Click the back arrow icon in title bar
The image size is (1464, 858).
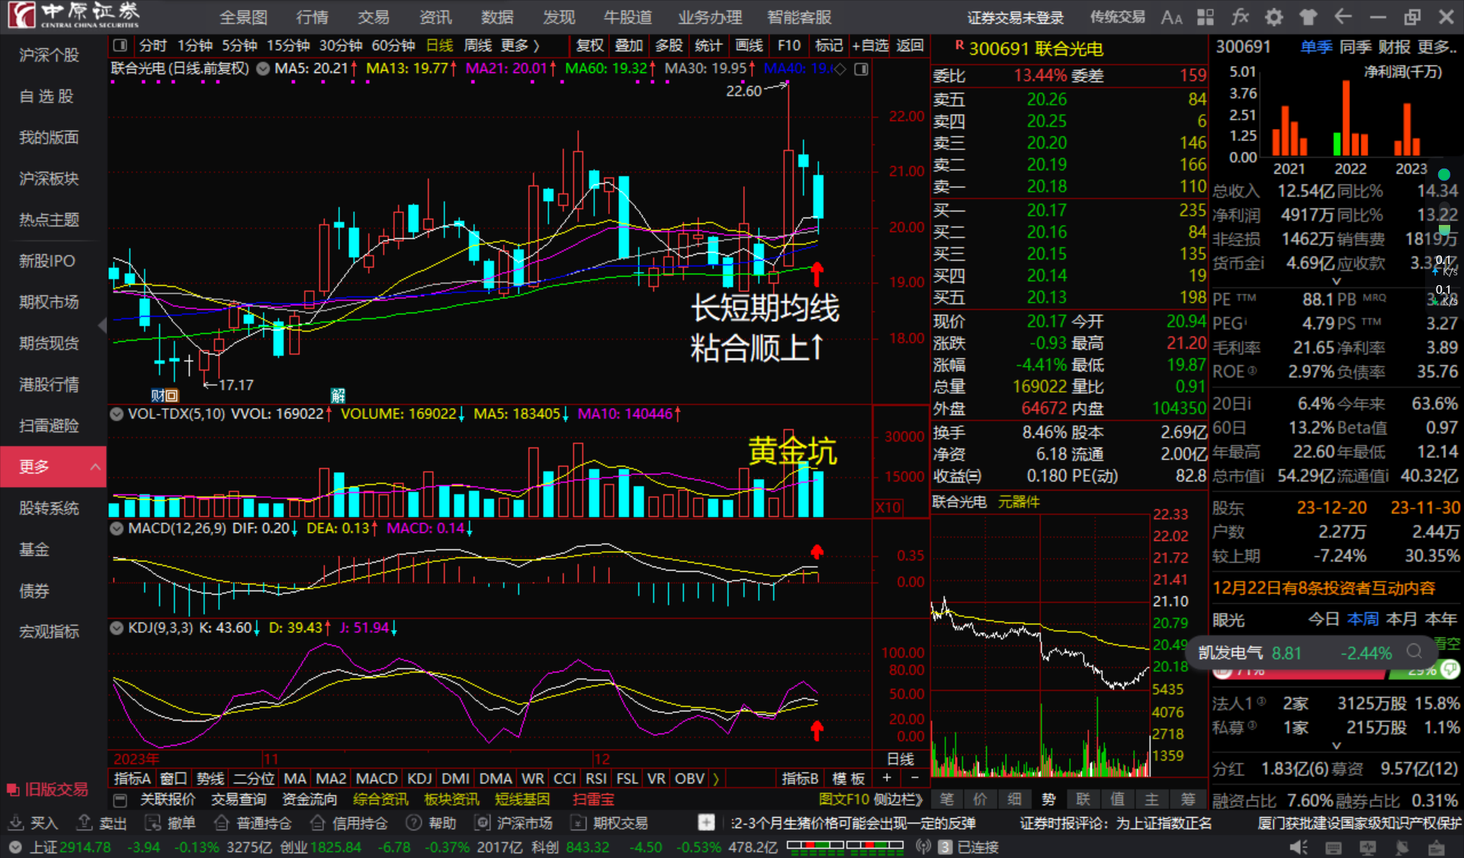[x=1343, y=17]
